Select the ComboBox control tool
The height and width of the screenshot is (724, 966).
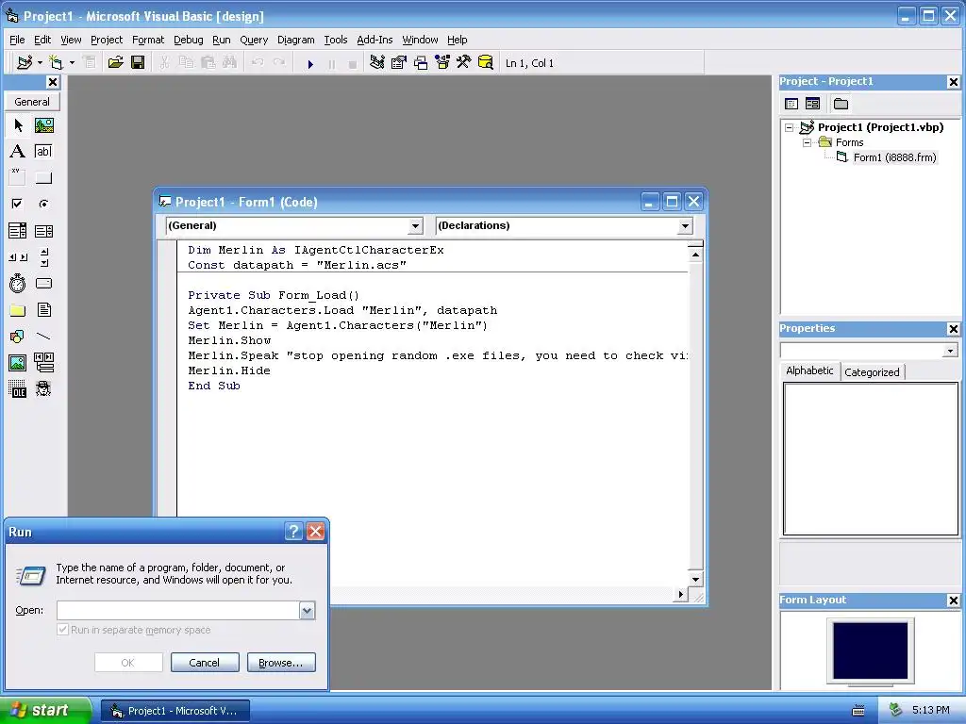[18, 231]
